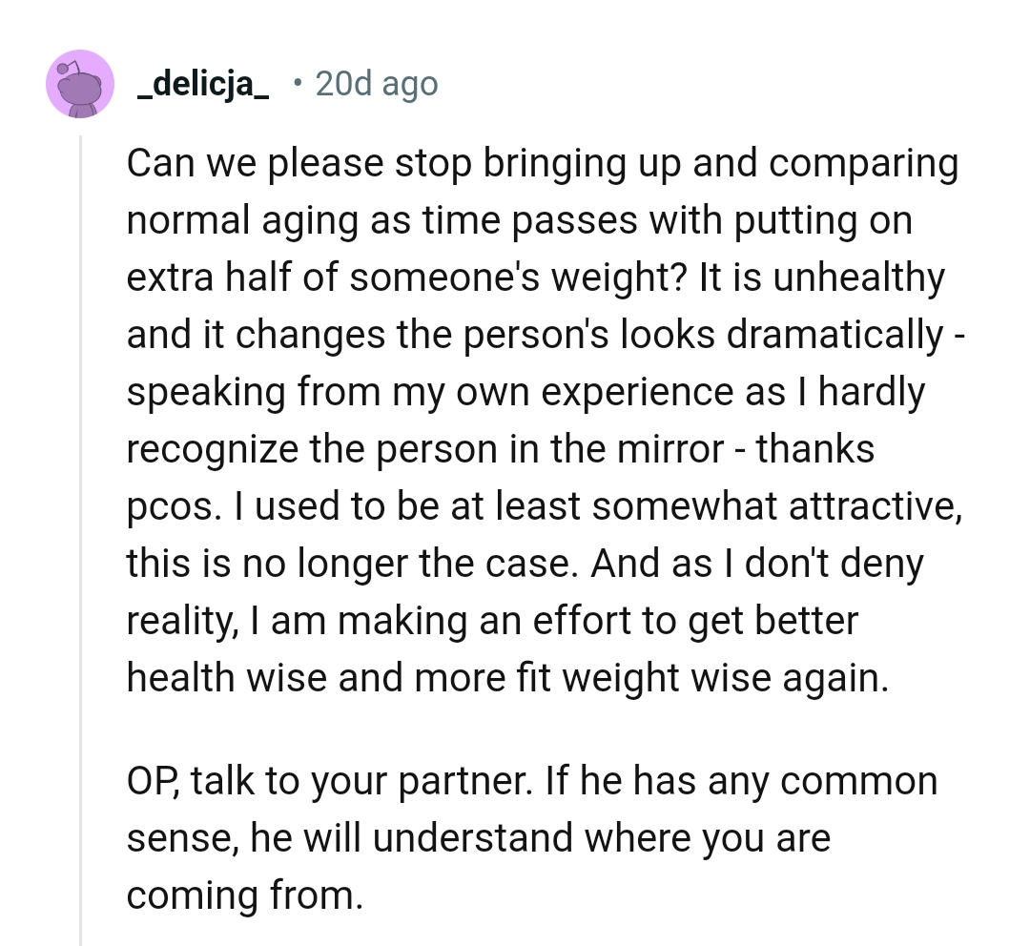Click the word "OP" in the last paragraph

click(x=152, y=782)
